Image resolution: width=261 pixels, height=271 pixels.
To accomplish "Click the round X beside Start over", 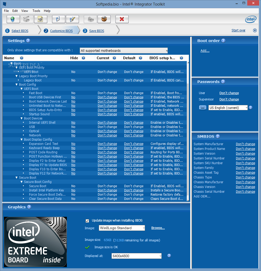I will point(255,30).
